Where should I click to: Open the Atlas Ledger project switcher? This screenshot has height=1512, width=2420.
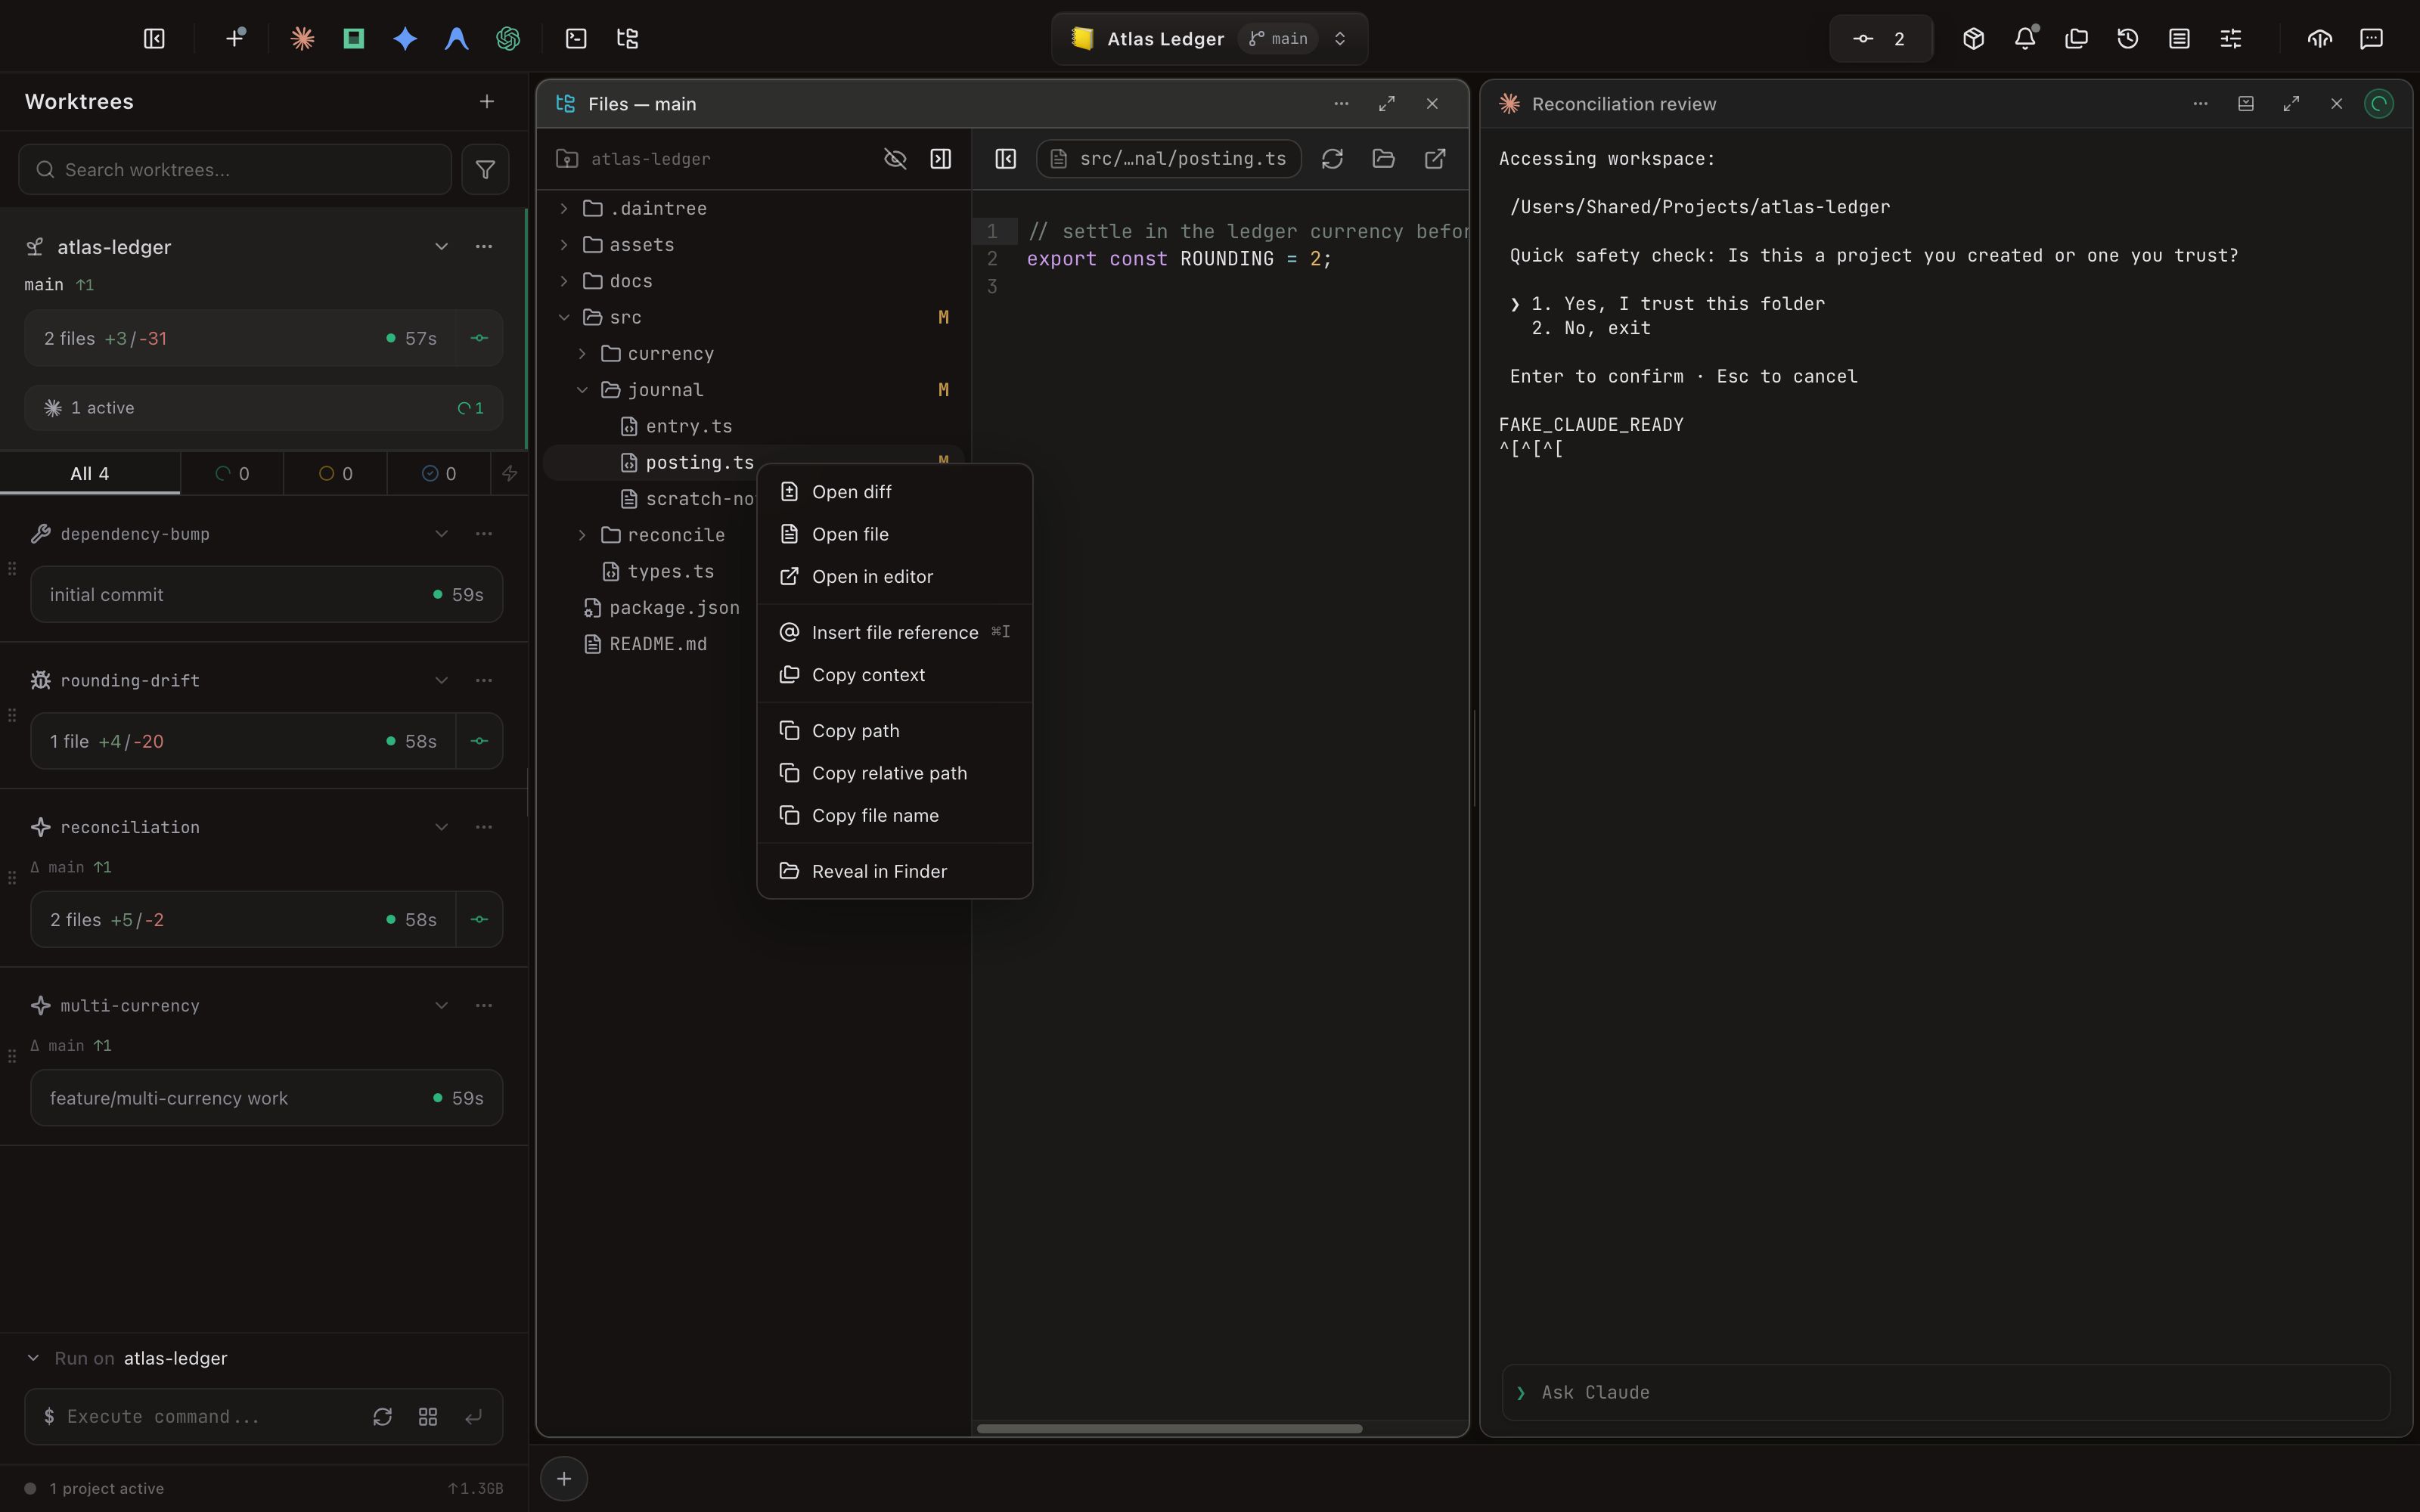tap(1209, 38)
